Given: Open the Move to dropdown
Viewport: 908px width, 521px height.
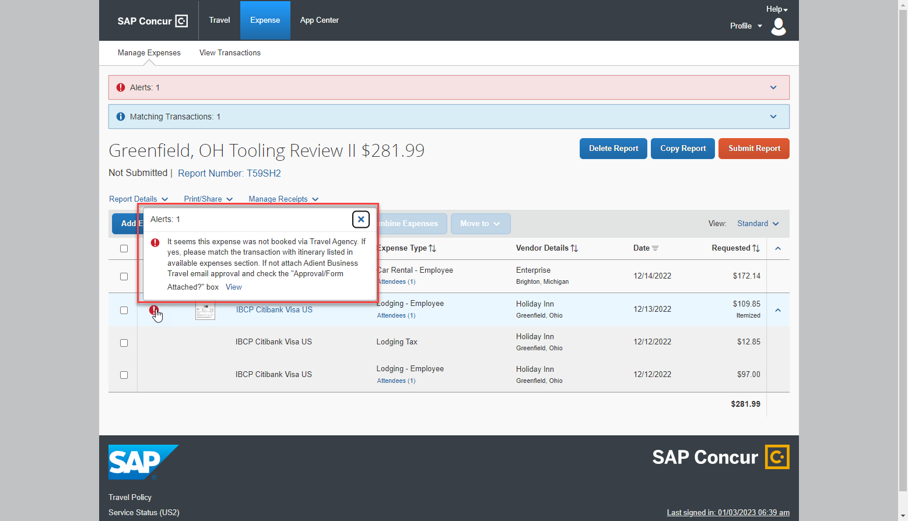Looking at the screenshot, I should point(481,224).
